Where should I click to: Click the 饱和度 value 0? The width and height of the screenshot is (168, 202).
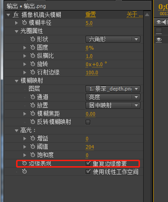coord(87,156)
